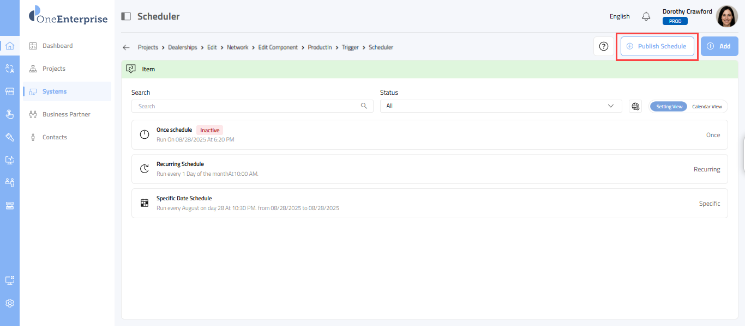The height and width of the screenshot is (326, 745).
Task: Switch to Calendar View
Action: pyautogui.click(x=707, y=107)
